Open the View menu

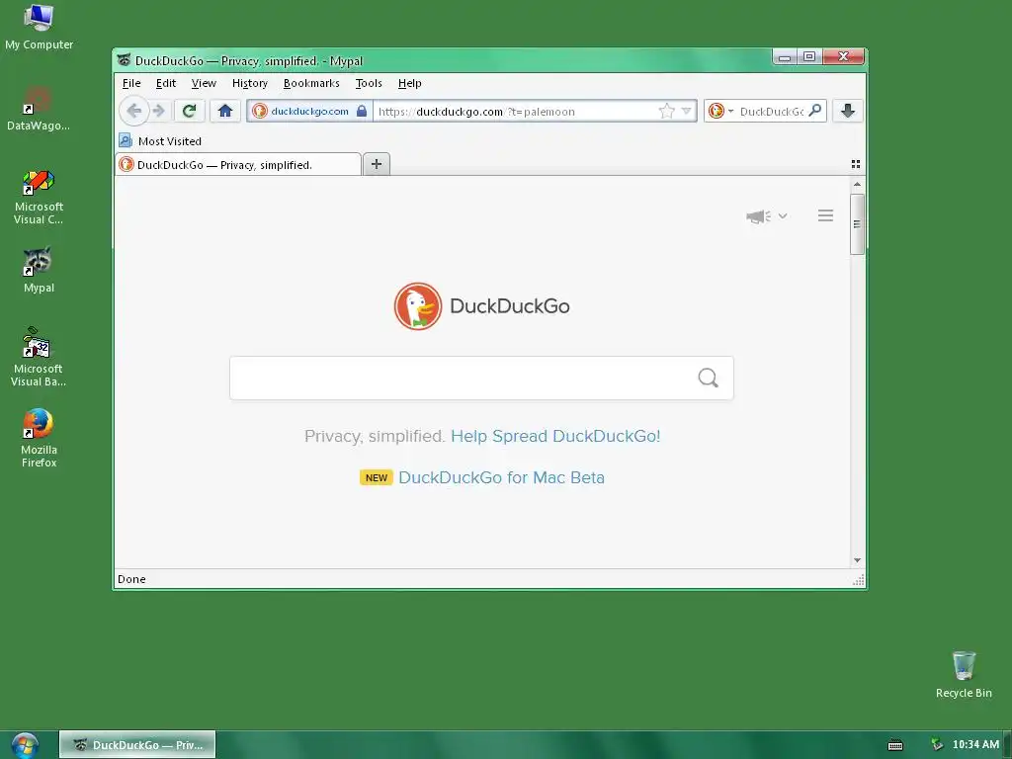[204, 83]
